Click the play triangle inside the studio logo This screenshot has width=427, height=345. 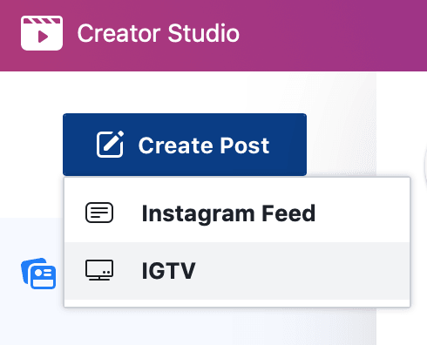[x=43, y=37]
